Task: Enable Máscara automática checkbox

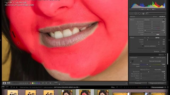Action: click(x=143, y=46)
